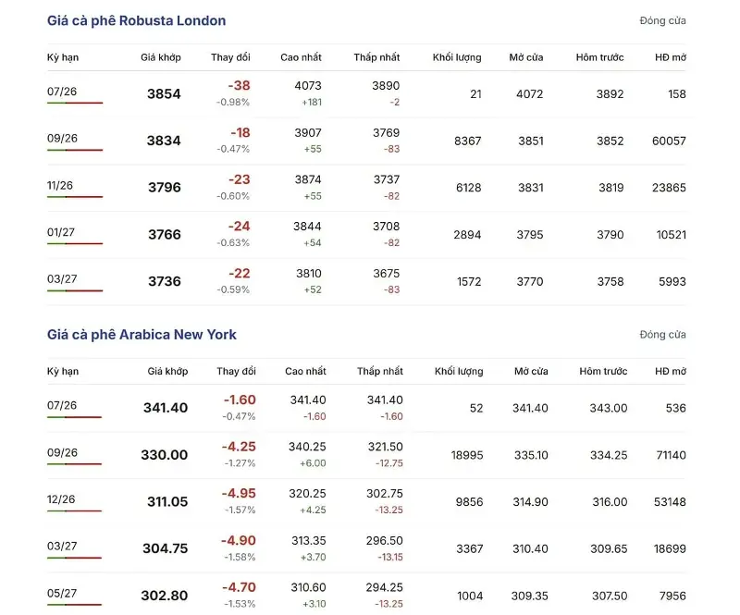Screen dimensions: 740x615
Task: Select Robusta 03/27 contract term
Action: click(62, 279)
